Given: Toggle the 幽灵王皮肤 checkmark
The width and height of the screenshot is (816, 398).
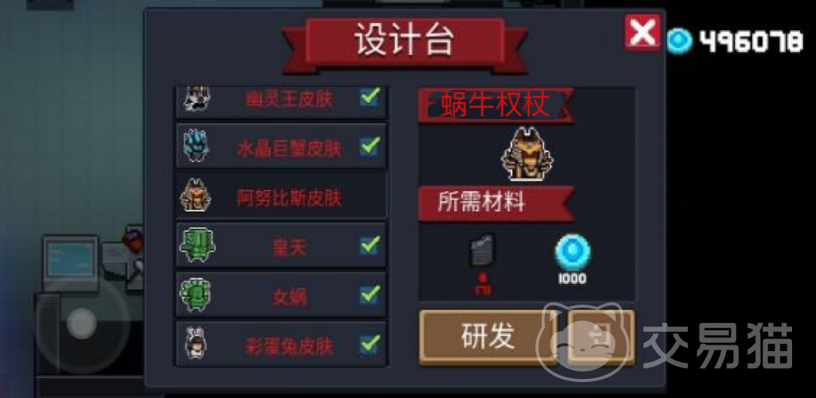Looking at the screenshot, I should (370, 97).
